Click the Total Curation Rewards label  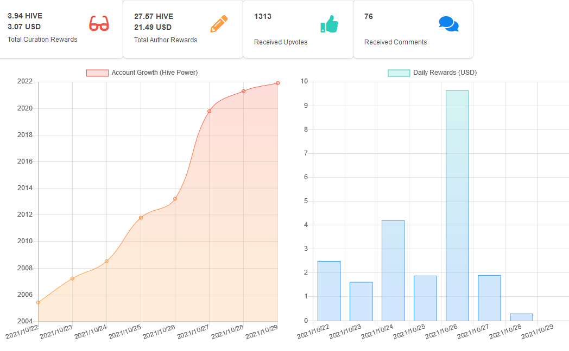point(42,40)
